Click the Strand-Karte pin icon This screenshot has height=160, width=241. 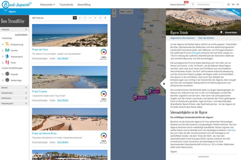pyautogui.click(x=221, y=33)
